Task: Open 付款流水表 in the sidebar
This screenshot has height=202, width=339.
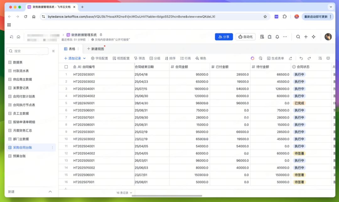Action: click(x=21, y=71)
